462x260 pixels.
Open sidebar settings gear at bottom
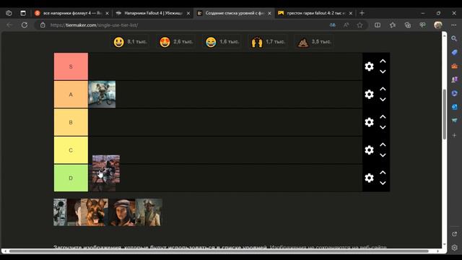(454, 248)
